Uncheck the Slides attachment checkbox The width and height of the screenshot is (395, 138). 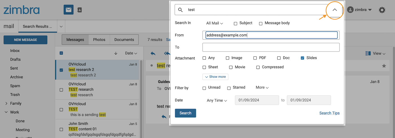[302, 58]
